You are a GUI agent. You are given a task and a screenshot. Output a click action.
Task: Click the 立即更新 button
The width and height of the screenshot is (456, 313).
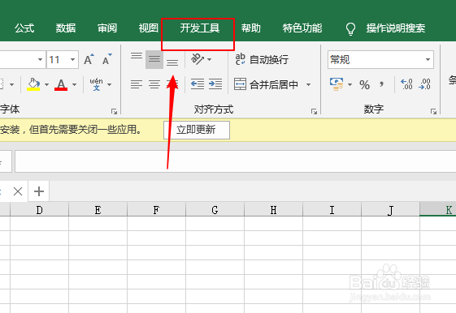197,130
